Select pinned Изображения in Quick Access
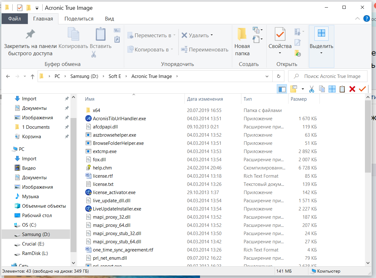Image resolution: width=376 pixels, height=278 pixels. click(37, 118)
